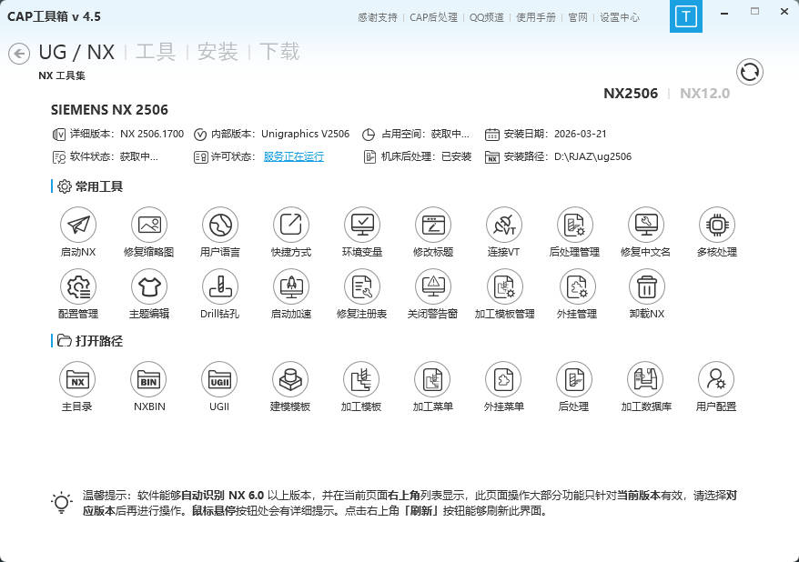Run the 修复注册表 registry repair tool
Screen dimensions: 799x562
pyautogui.click(x=362, y=286)
